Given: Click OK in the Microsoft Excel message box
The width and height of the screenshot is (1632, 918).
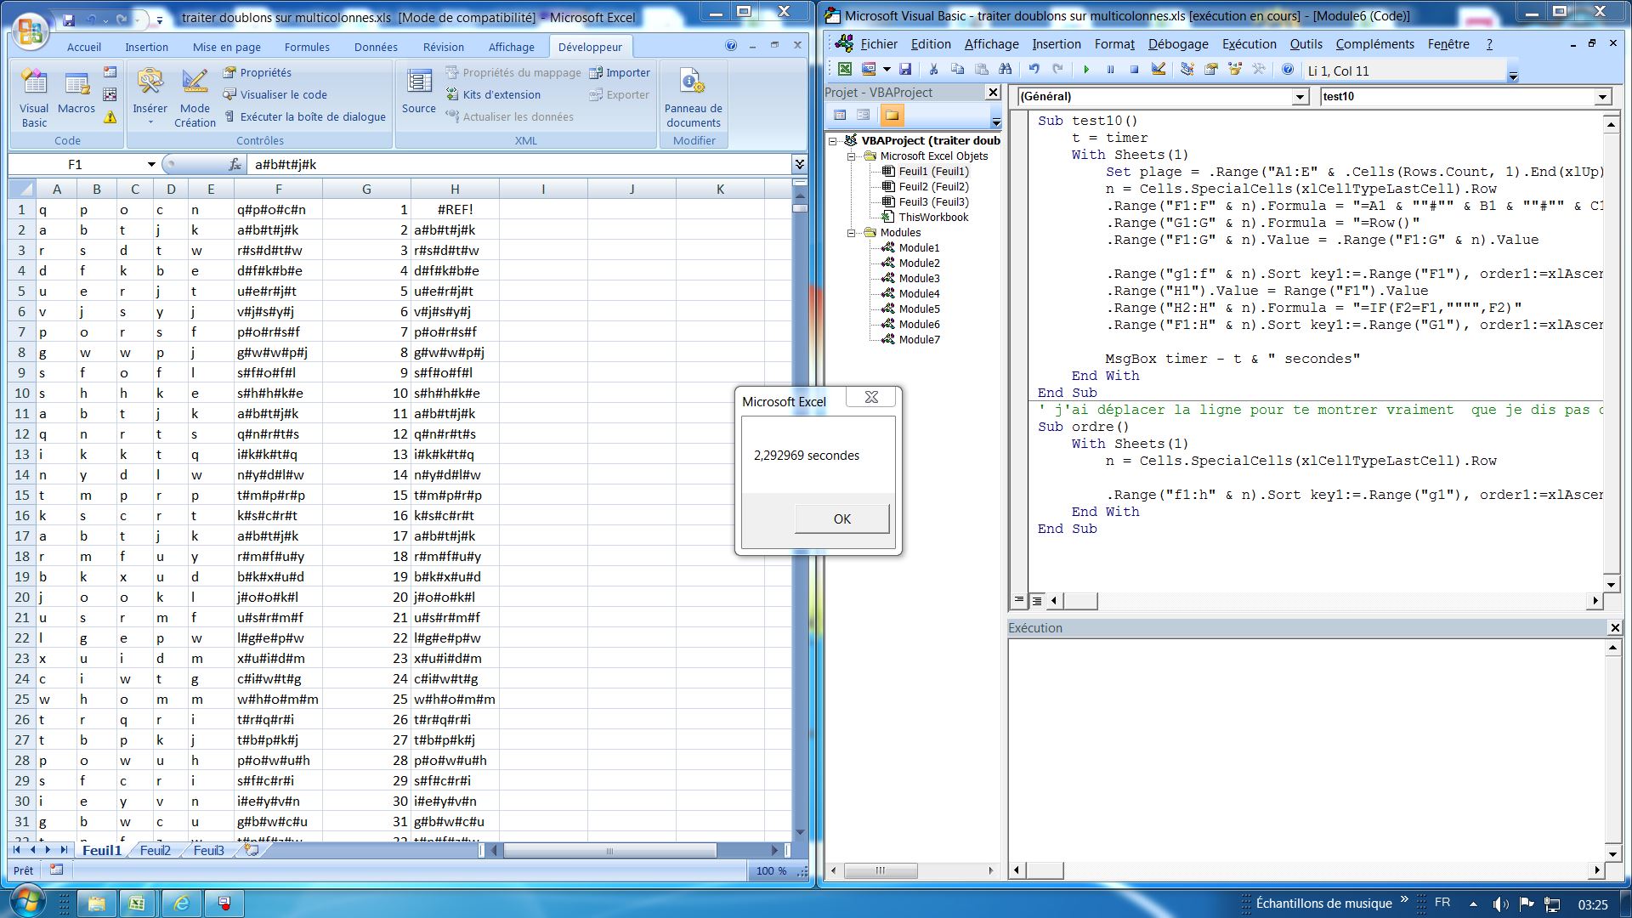Looking at the screenshot, I should (842, 518).
